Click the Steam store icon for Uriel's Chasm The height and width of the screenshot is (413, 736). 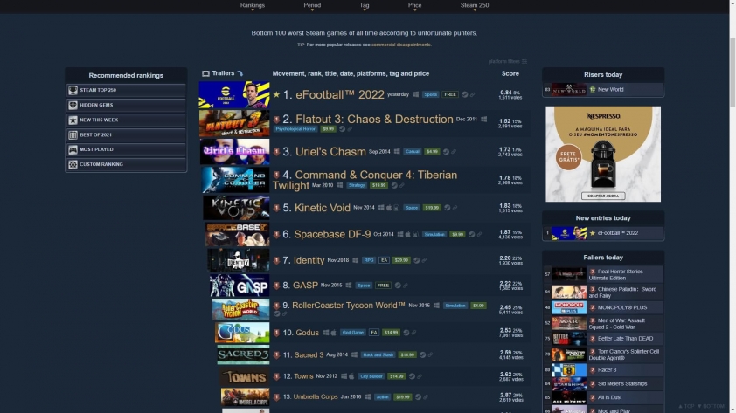446,152
